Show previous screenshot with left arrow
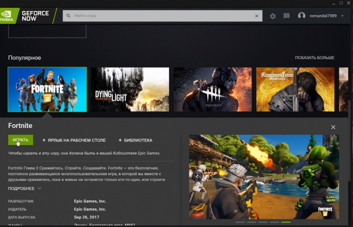Viewport: 353px width, 227px height. pyautogui.click(x=197, y=177)
